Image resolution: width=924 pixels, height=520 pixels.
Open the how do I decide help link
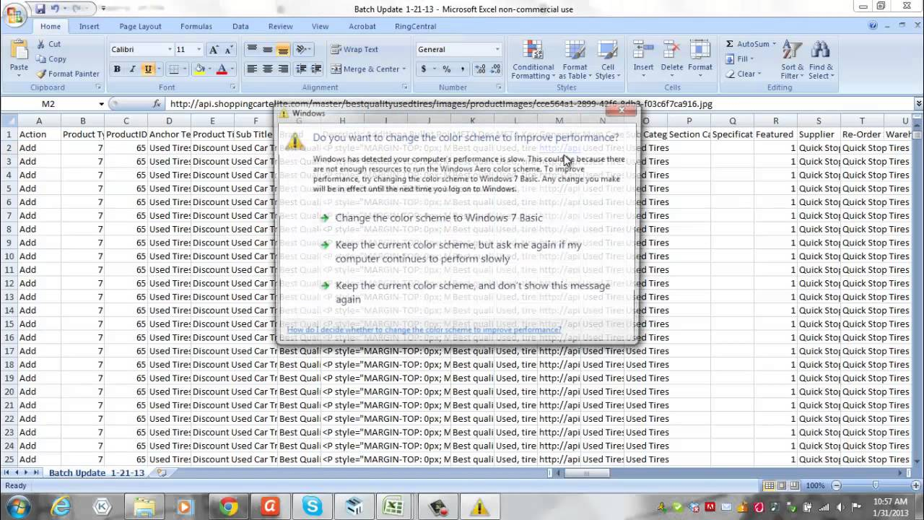[424, 330]
